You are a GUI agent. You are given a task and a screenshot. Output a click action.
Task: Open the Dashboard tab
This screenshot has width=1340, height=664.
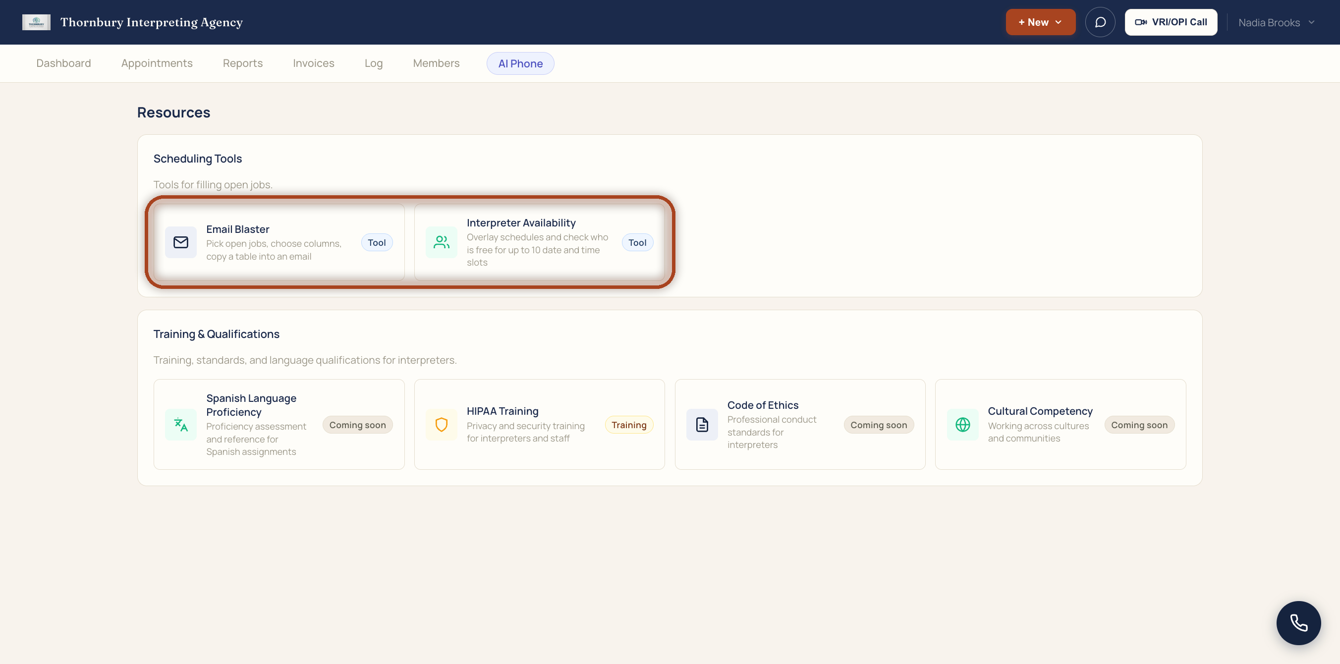click(63, 63)
